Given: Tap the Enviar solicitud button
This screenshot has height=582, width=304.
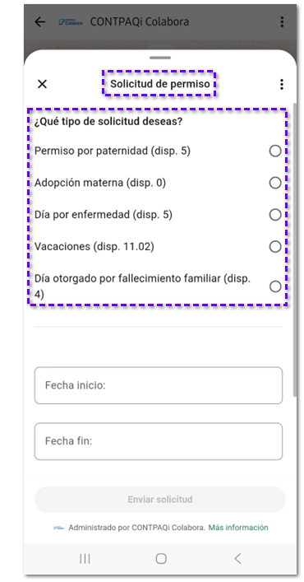Looking at the screenshot, I should (160, 499).
